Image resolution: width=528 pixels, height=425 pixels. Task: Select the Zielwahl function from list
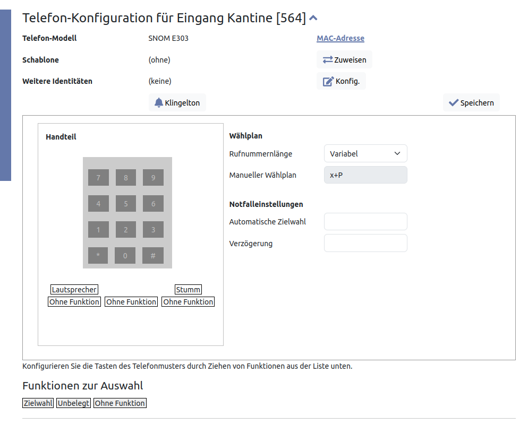(x=38, y=403)
